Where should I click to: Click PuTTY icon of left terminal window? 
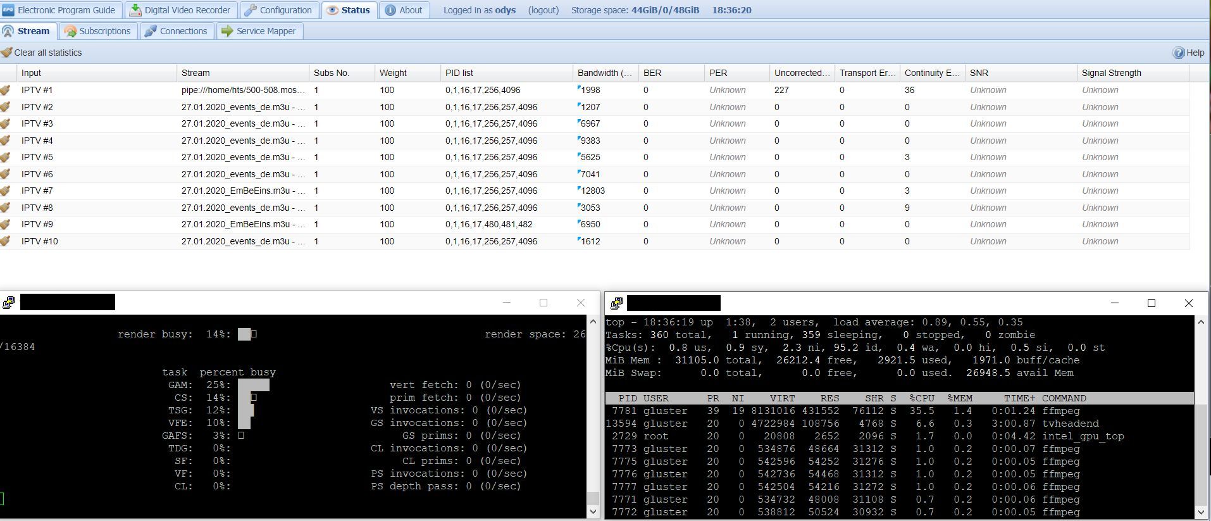click(9, 303)
